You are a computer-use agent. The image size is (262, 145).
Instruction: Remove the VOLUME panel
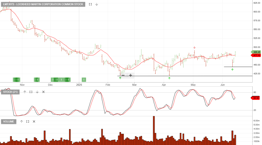point(34,122)
